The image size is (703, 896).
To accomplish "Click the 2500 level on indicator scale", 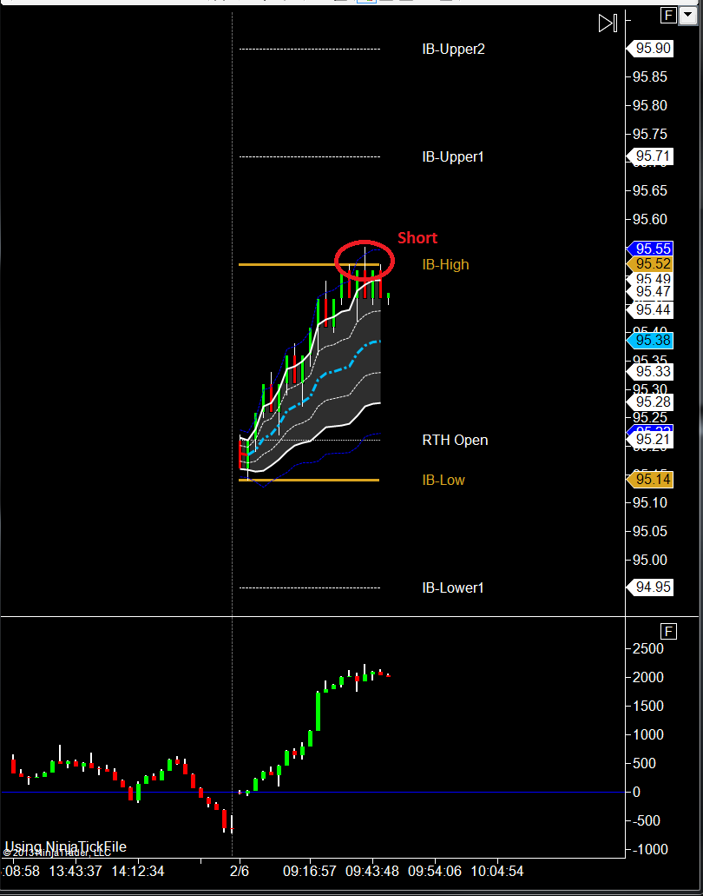I will (x=648, y=649).
